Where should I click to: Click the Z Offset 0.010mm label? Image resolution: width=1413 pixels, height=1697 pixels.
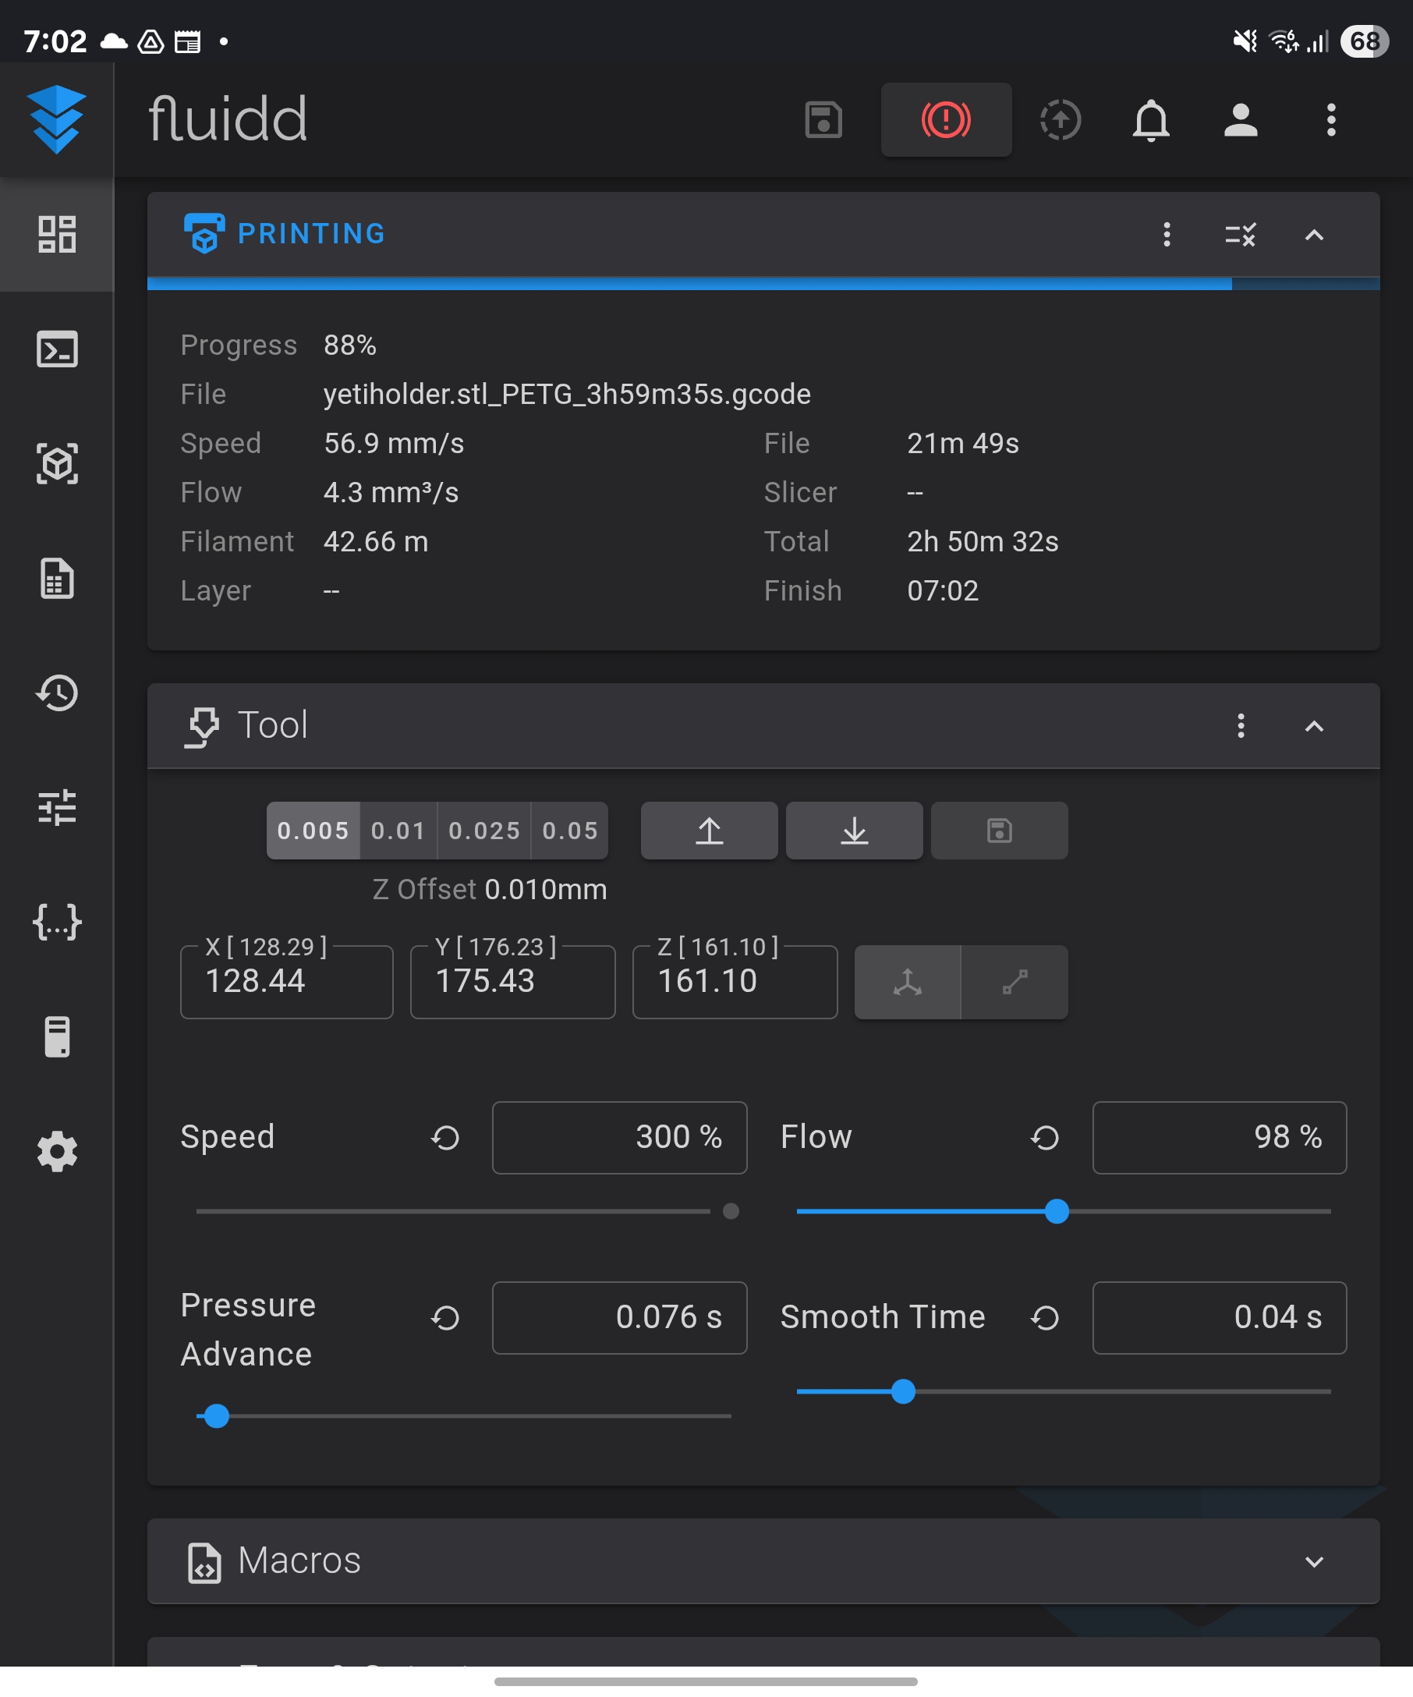(490, 890)
